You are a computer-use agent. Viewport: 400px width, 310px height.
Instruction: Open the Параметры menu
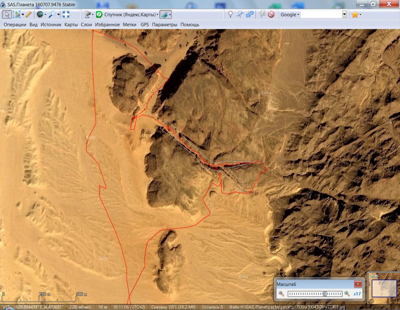pyautogui.click(x=165, y=24)
